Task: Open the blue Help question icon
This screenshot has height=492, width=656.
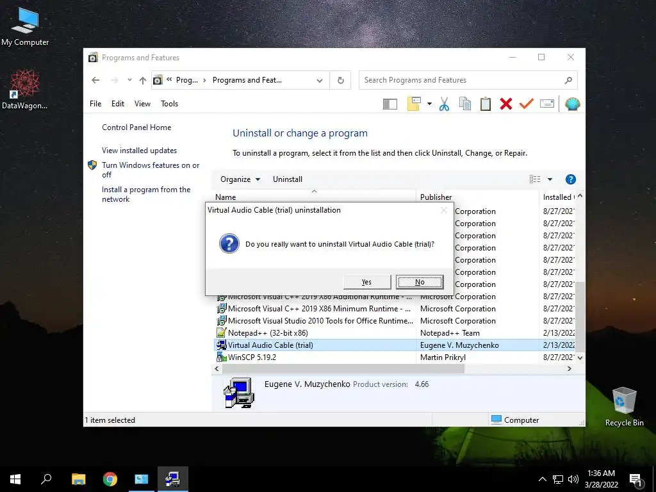Action: tap(571, 179)
